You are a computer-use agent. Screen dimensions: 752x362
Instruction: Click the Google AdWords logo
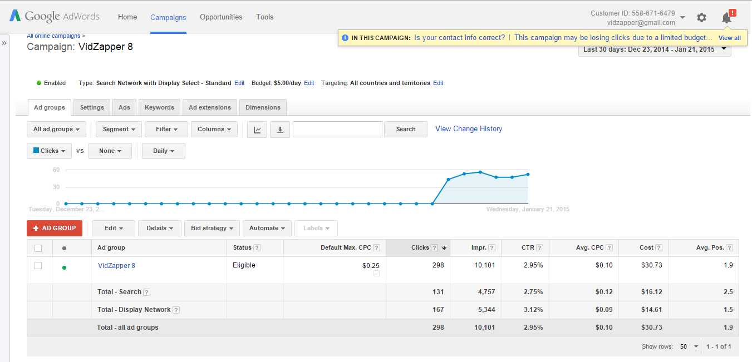pos(55,17)
